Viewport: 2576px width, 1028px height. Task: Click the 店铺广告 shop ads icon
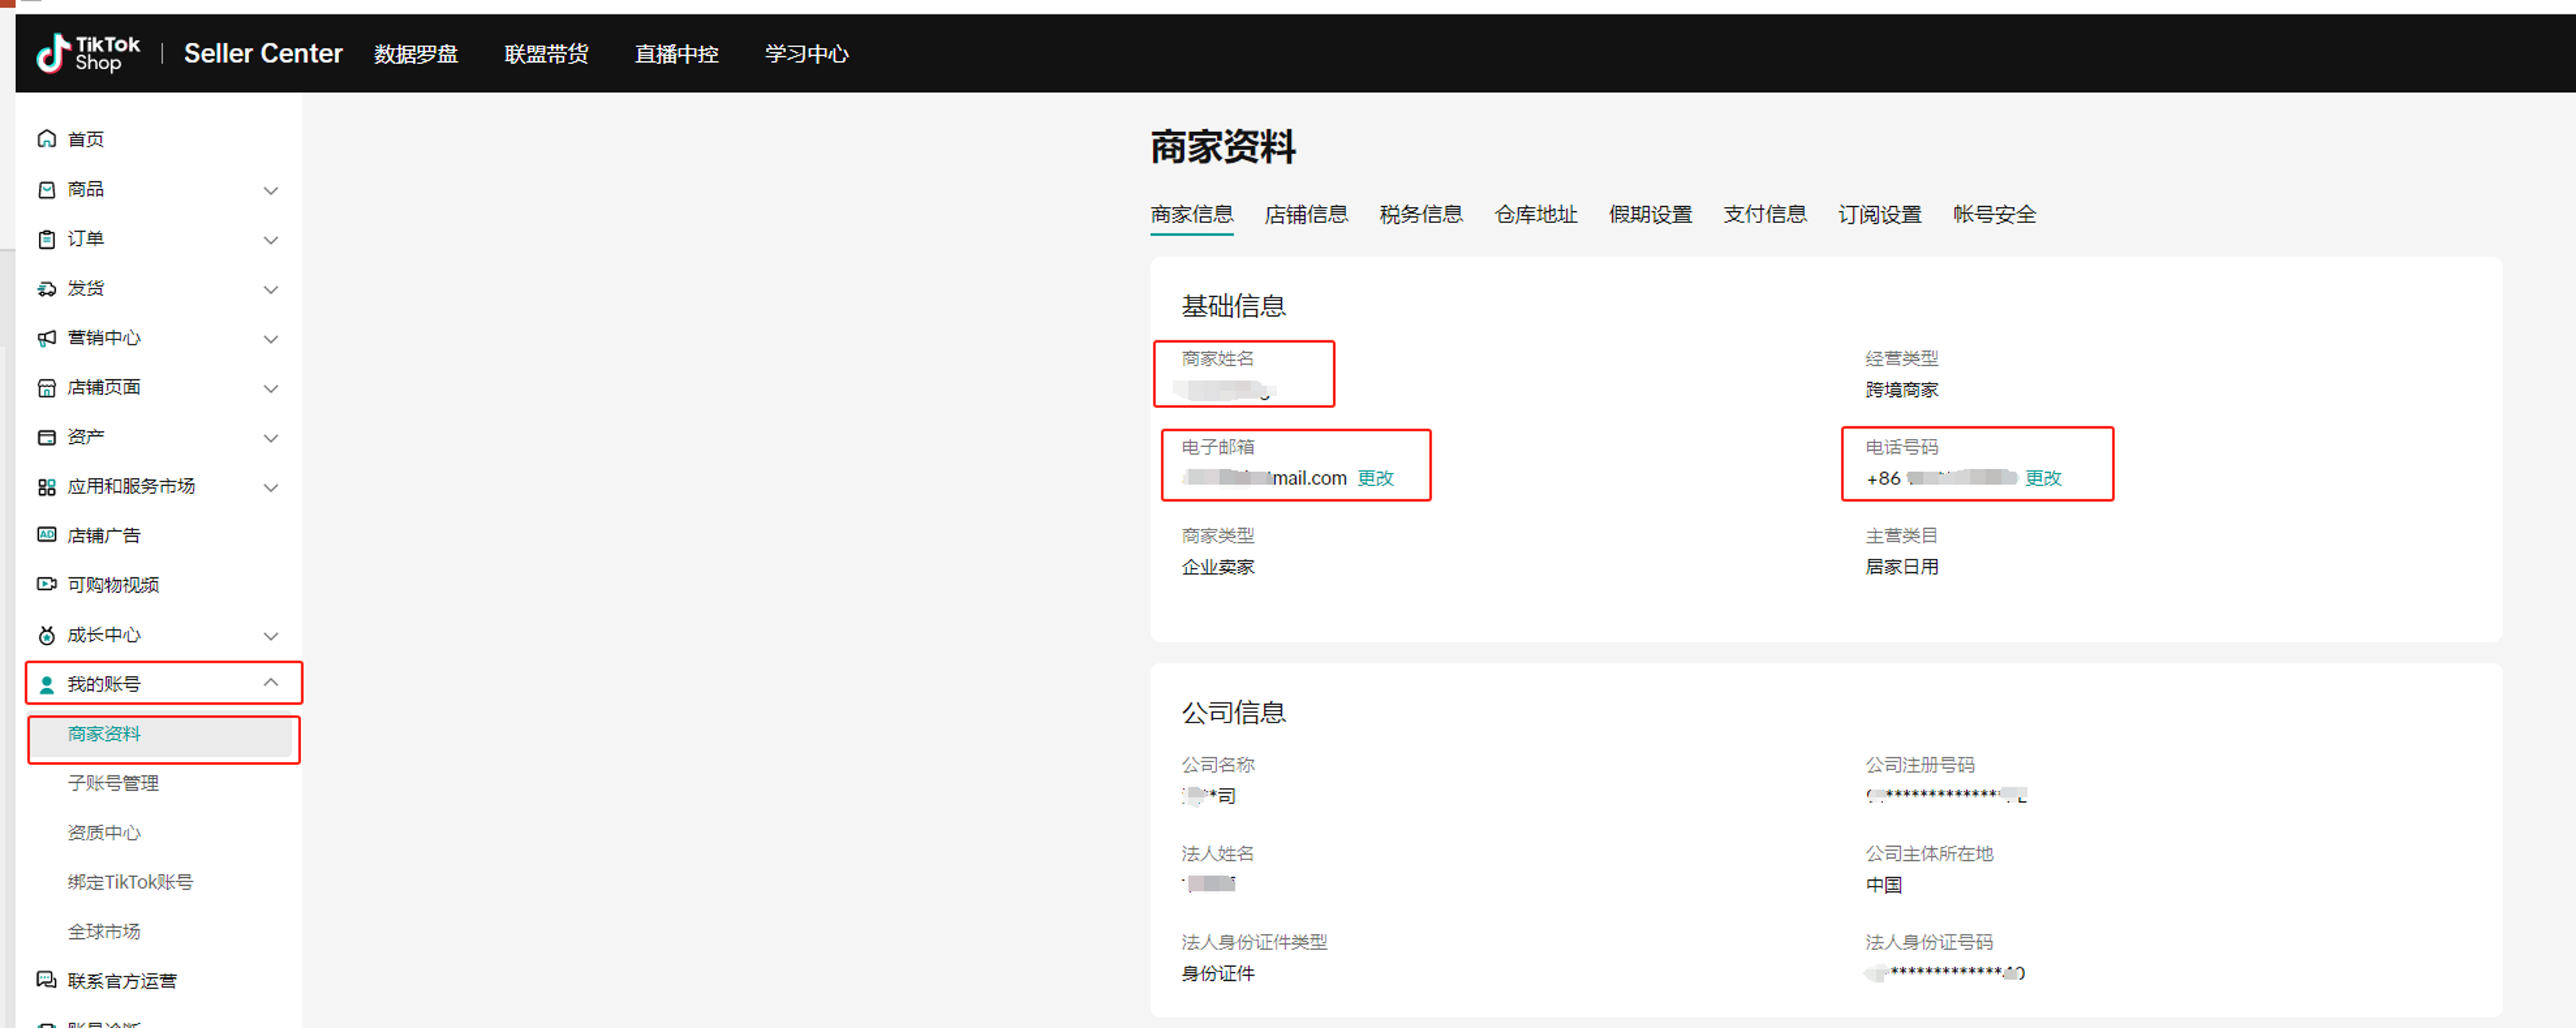click(46, 535)
